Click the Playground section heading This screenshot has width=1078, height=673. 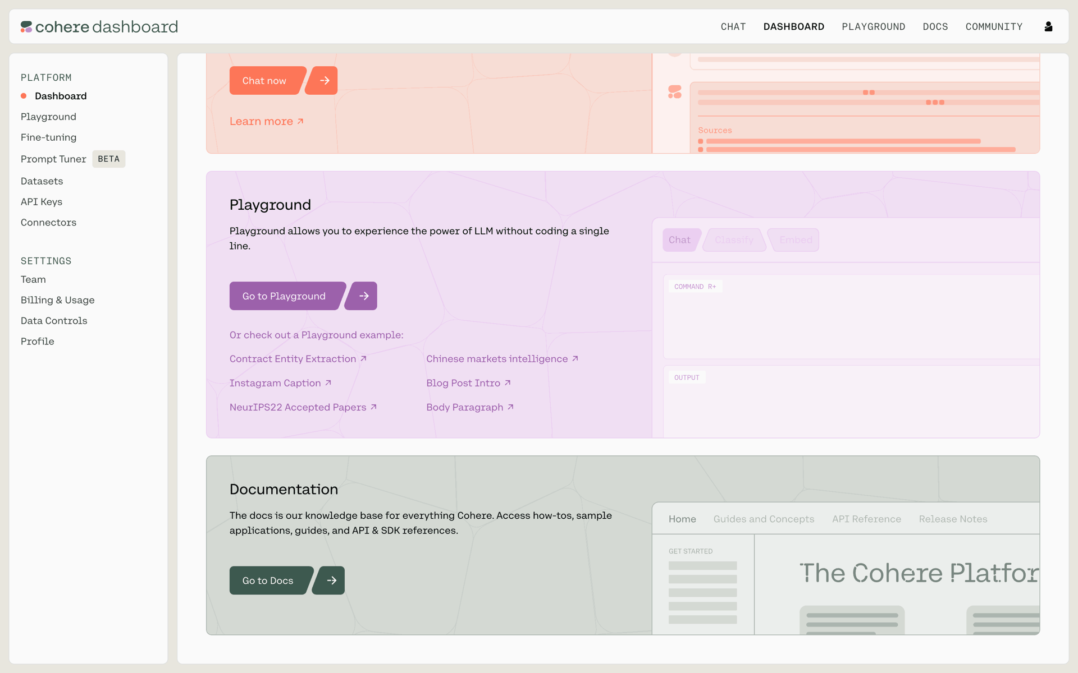tap(270, 205)
